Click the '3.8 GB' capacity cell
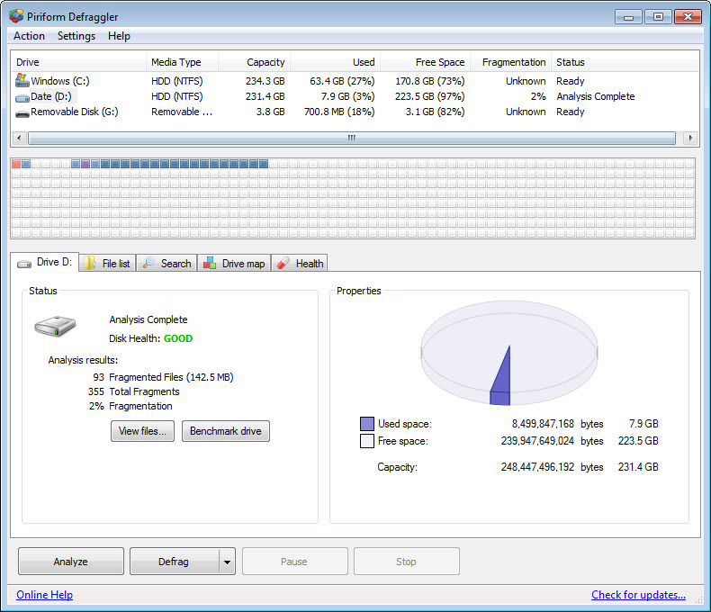711x612 pixels. [270, 112]
